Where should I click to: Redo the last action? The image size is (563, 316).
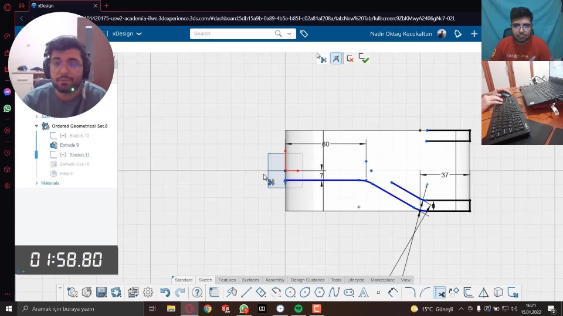coord(180,293)
